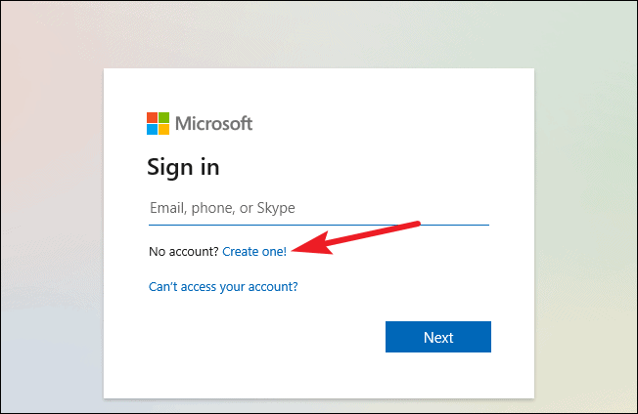Open Can't access your account? link
The width and height of the screenshot is (638, 414).
coord(223,287)
